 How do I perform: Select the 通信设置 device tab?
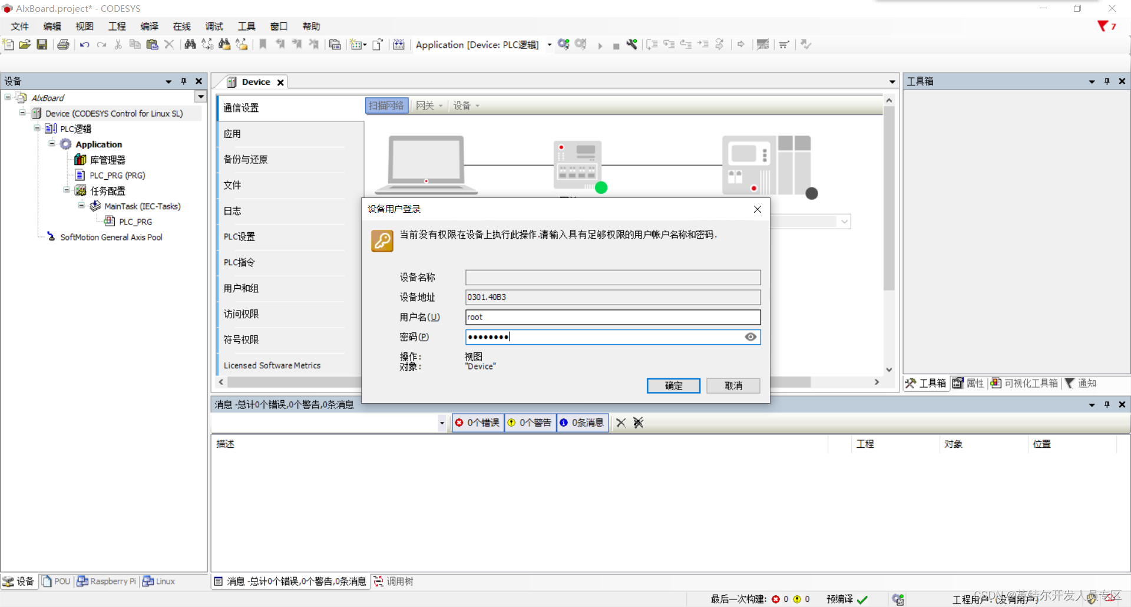click(x=291, y=108)
